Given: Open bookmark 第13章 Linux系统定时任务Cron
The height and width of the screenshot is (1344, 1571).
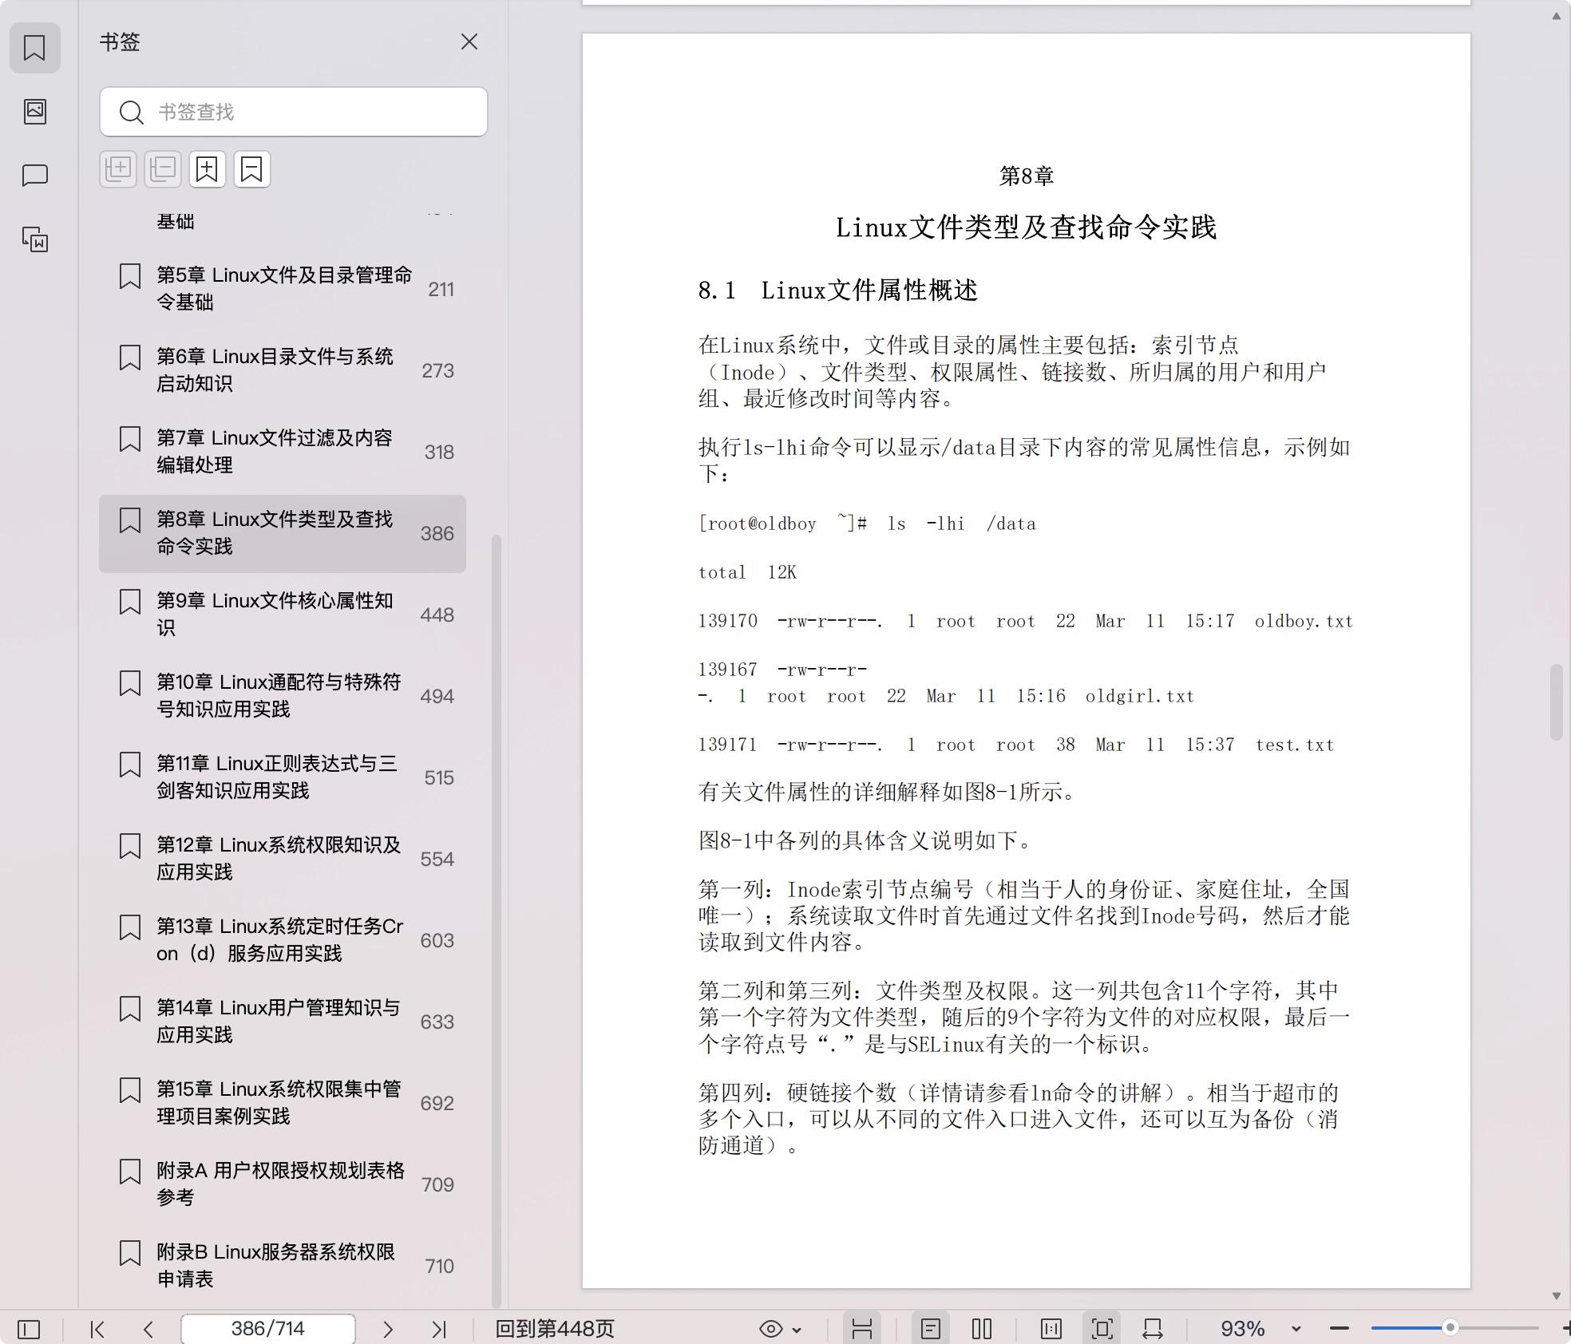Looking at the screenshot, I should tap(283, 940).
